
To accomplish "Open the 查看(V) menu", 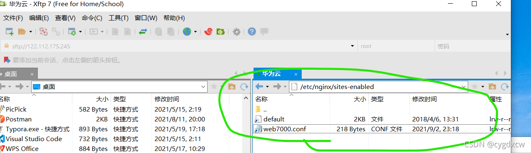I will pos(65,18).
